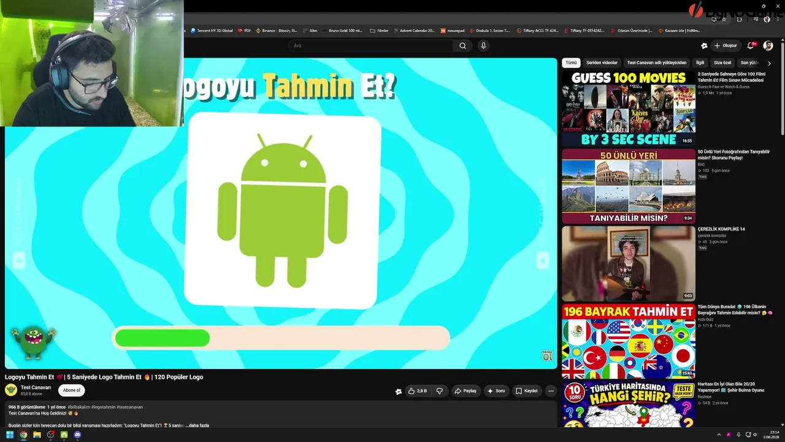785x442 pixels.
Task: Select the Seriden videolar filter chip
Action: tap(602, 63)
